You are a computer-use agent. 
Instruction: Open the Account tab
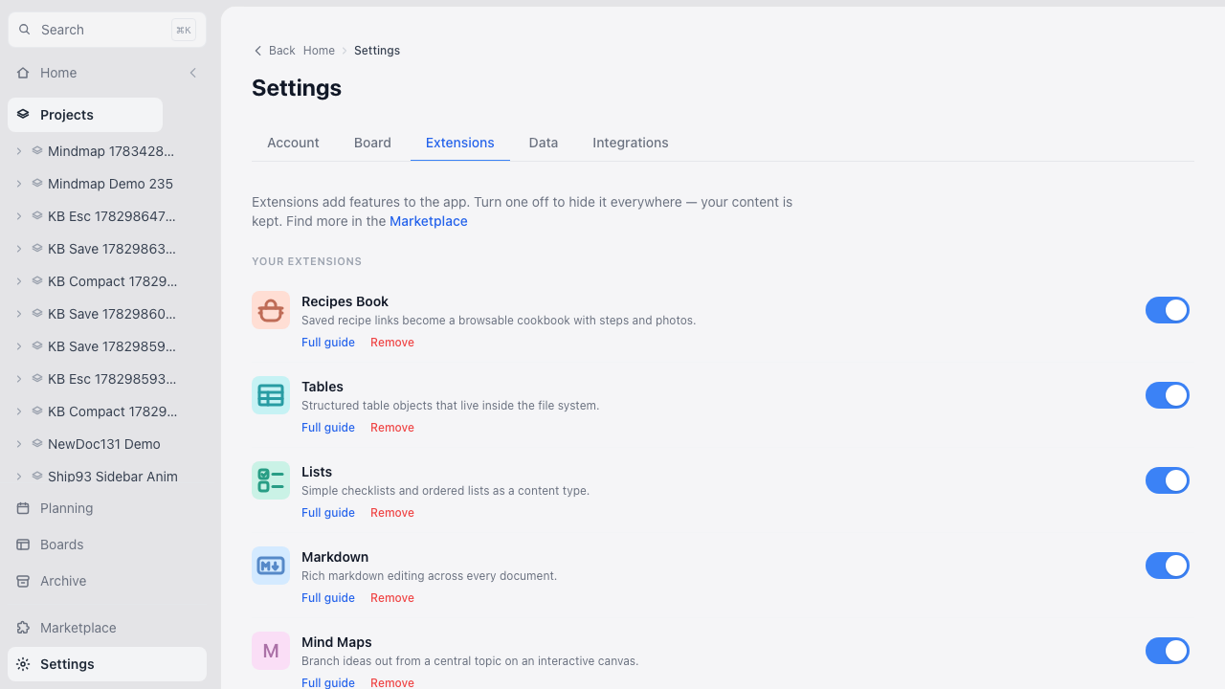pyautogui.click(x=293, y=143)
